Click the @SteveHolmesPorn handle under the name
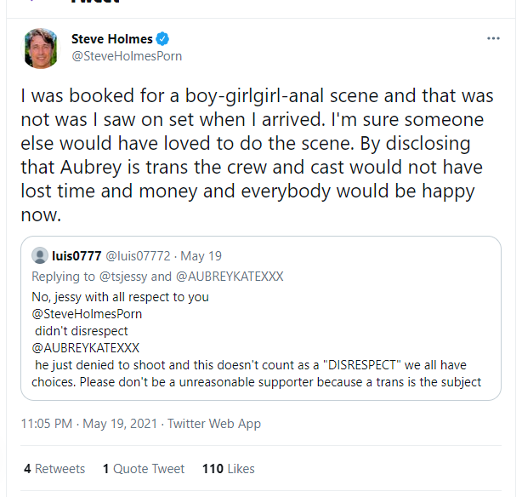This screenshot has width=522, height=497. pos(127,56)
